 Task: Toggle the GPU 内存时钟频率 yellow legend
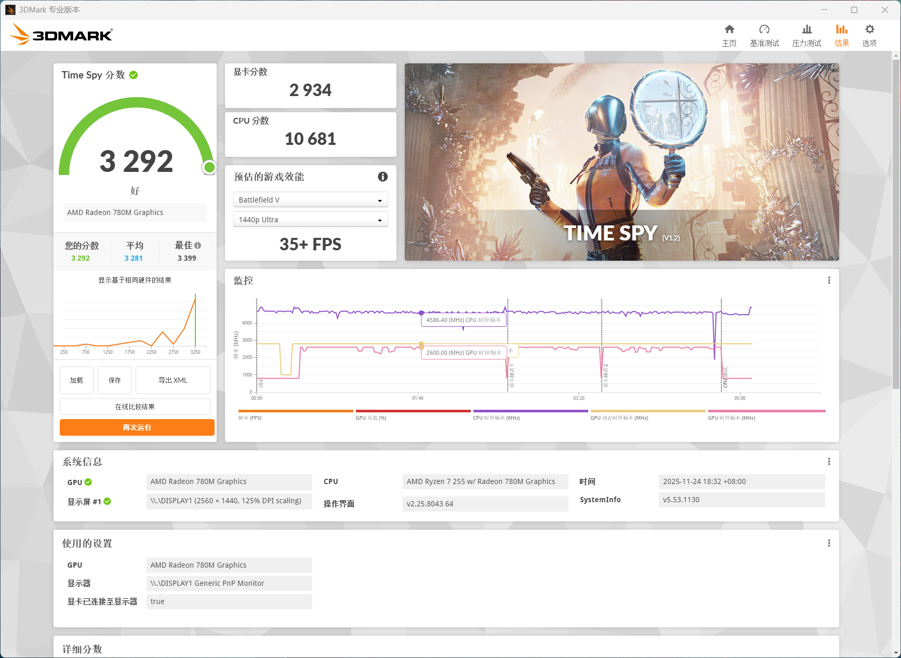pyautogui.click(x=648, y=415)
